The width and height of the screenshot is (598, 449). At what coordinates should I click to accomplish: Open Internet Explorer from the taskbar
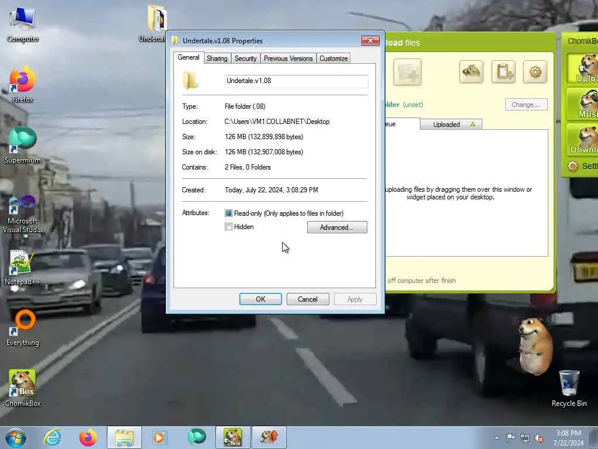[x=52, y=437]
